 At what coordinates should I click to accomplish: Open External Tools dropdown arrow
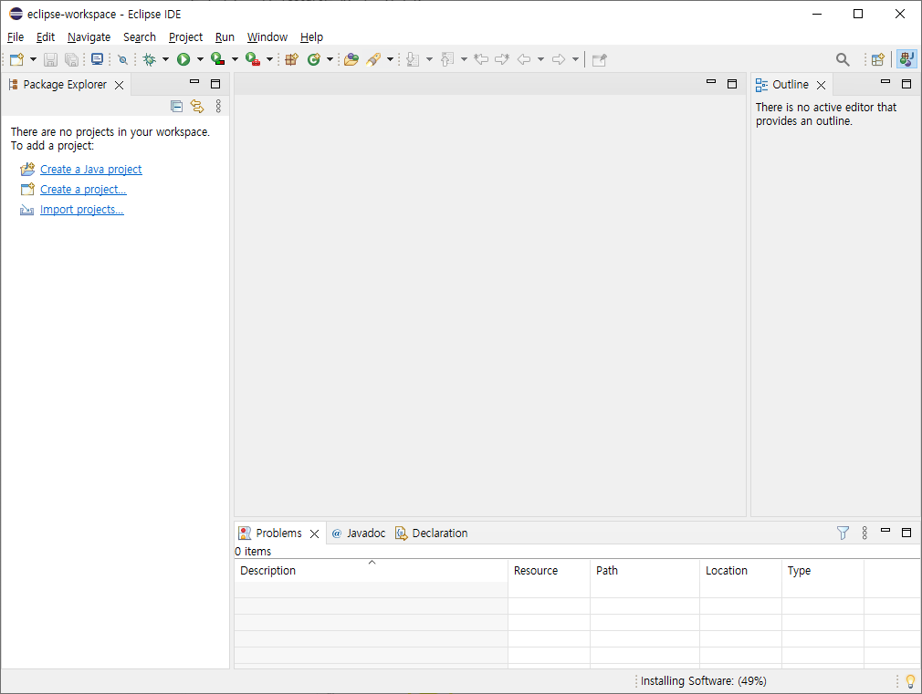pyautogui.click(x=269, y=59)
